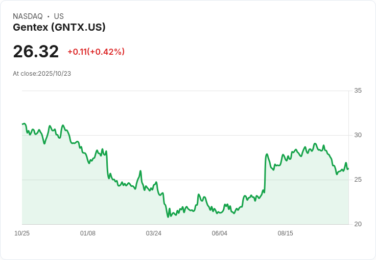Click the 06/04 date on x-axis
Image resolution: width=376 pixels, height=260 pixels.
click(x=220, y=233)
